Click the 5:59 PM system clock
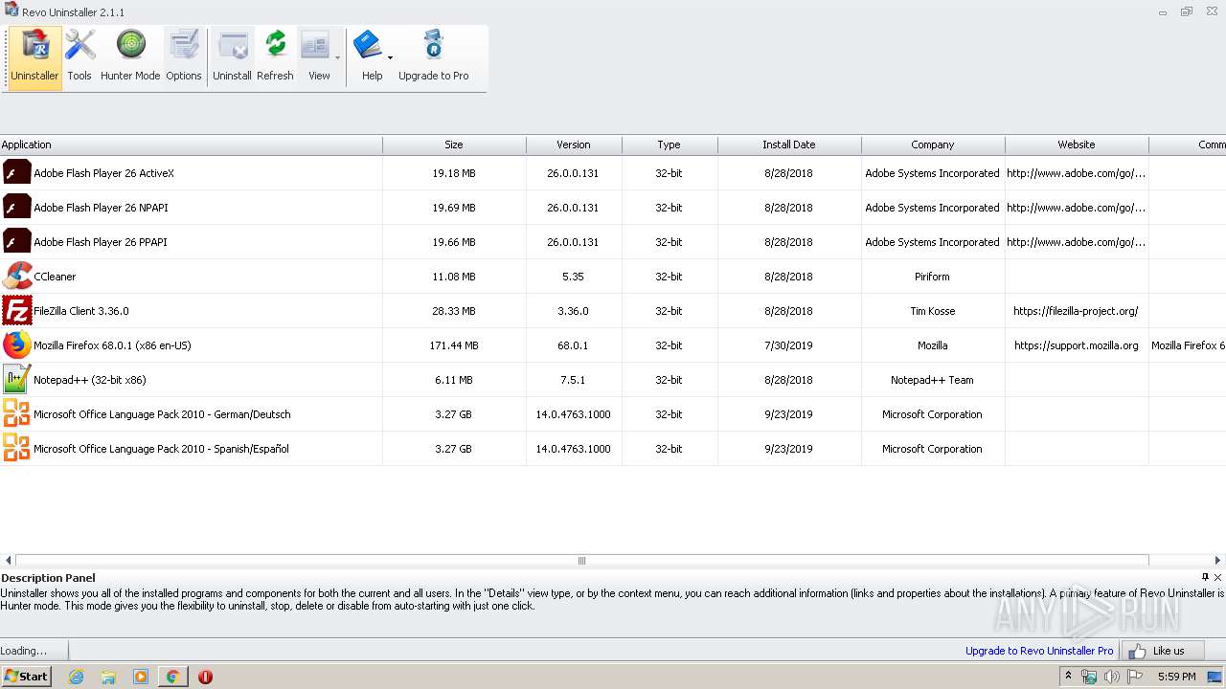Viewport: 1226px width, 689px height. (1176, 677)
